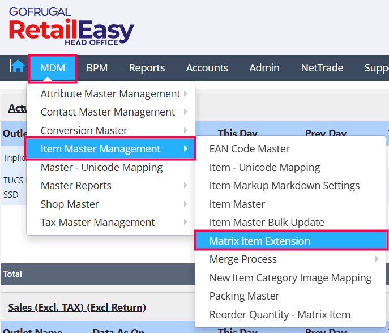Expand Merge Process submenu
Screen dimensions: 389x333
(x=290, y=259)
